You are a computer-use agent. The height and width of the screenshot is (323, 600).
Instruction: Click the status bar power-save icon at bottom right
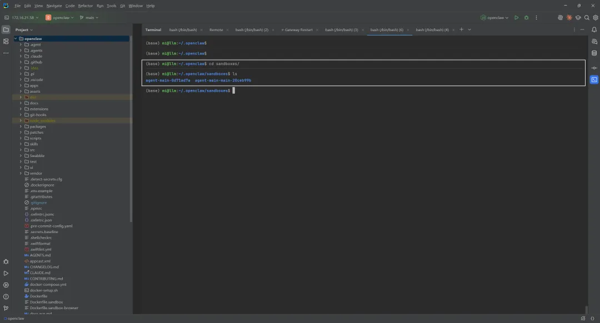point(583,319)
